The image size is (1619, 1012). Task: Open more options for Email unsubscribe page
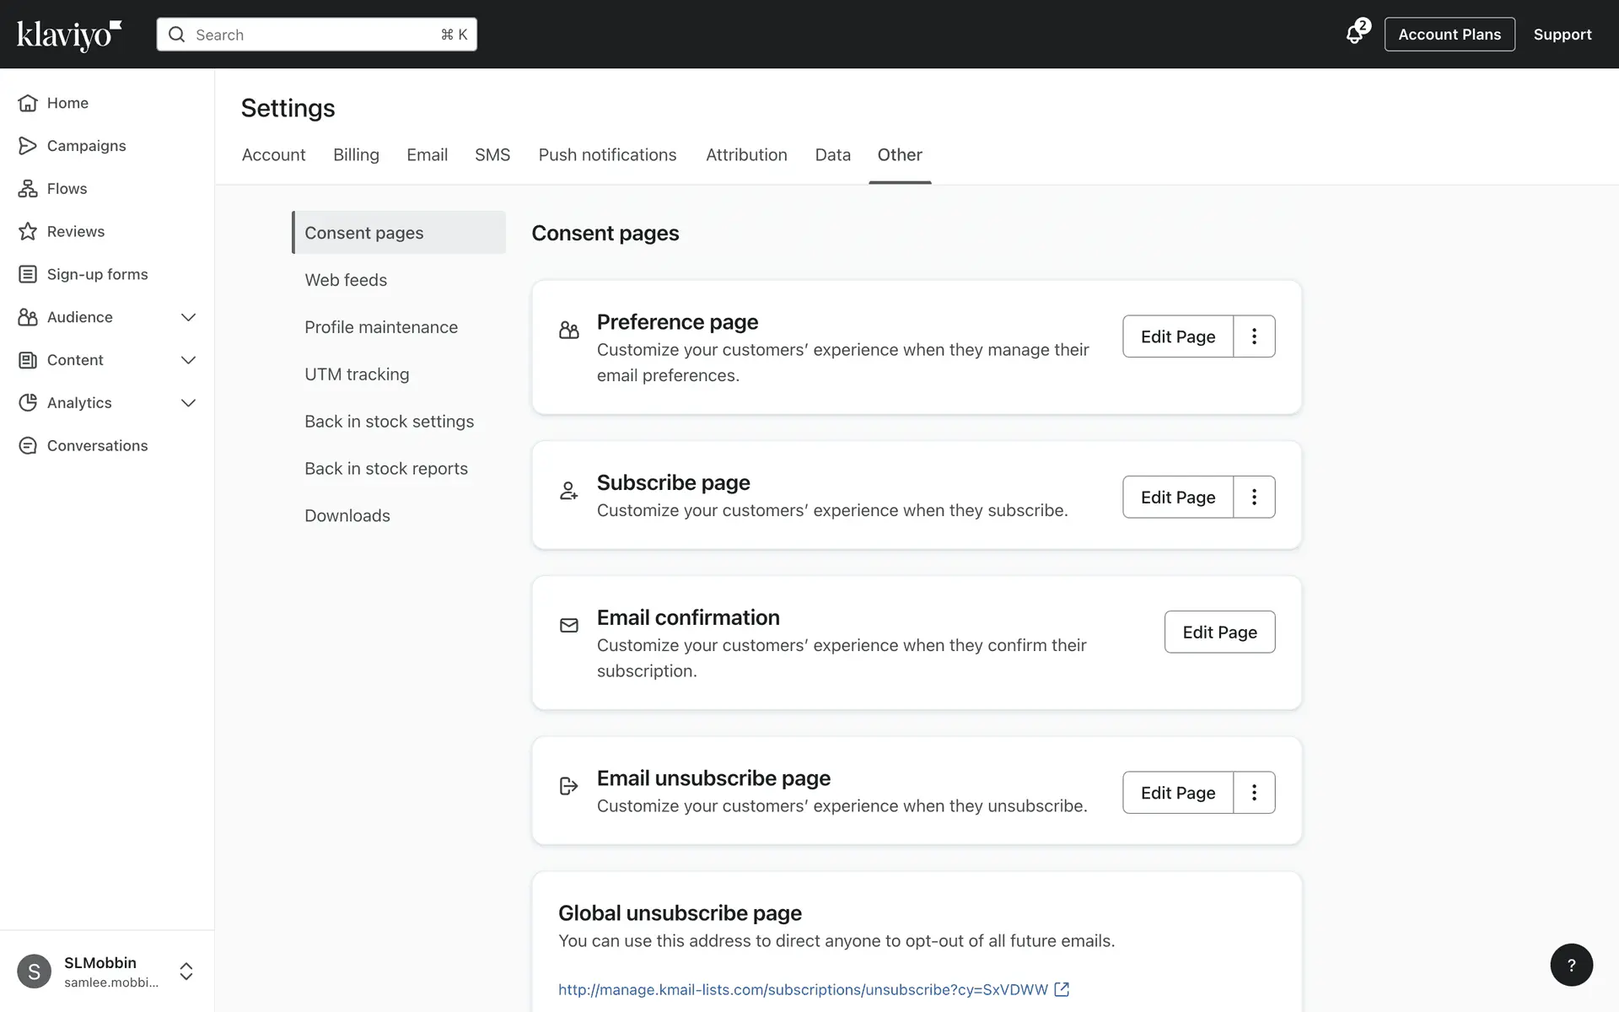[x=1254, y=793]
